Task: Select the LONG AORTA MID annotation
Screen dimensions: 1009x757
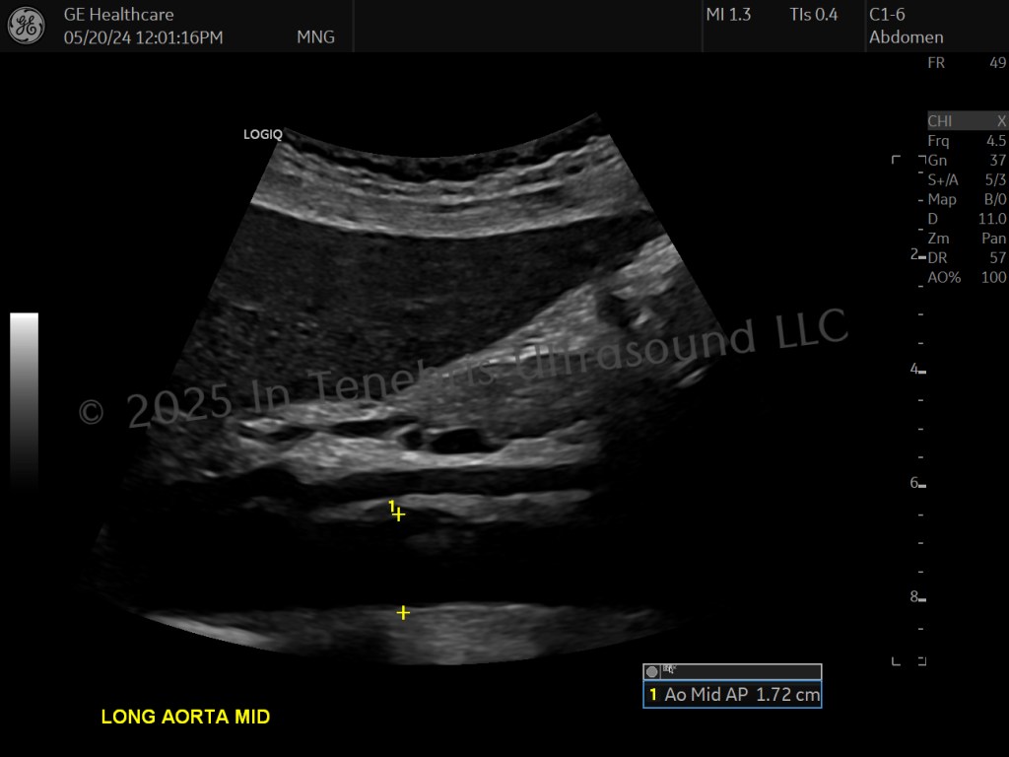Action: coord(185,717)
